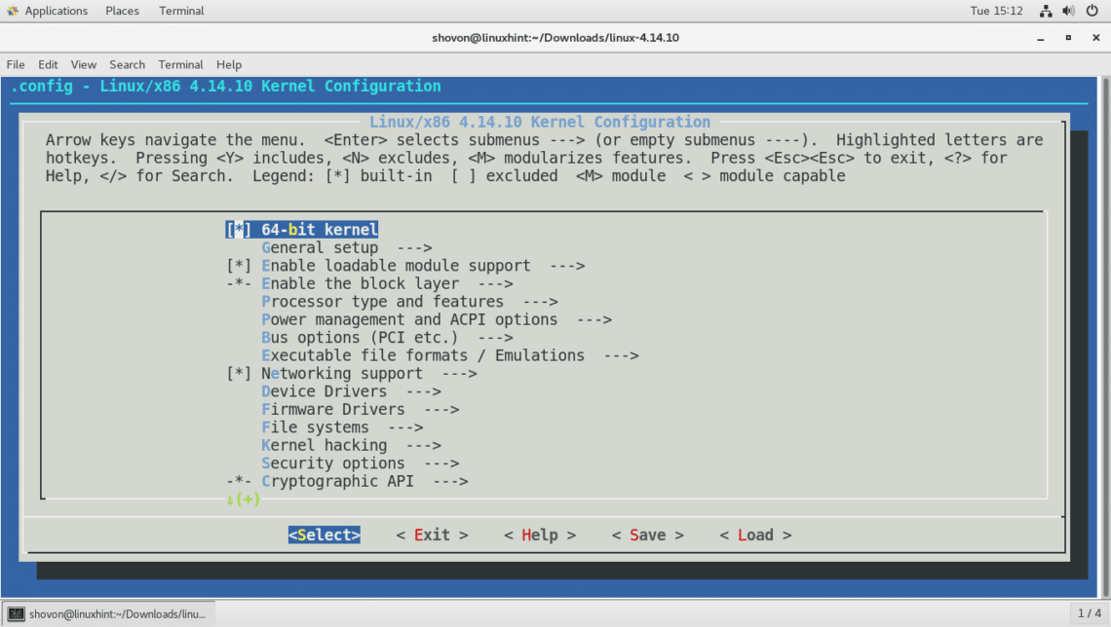Expand Power management and ACPI options arrow
The width and height of the screenshot is (1111, 627).
[x=594, y=319]
